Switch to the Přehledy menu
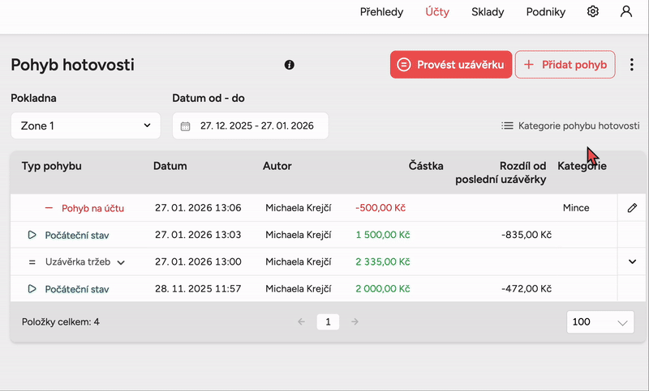 (x=381, y=12)
